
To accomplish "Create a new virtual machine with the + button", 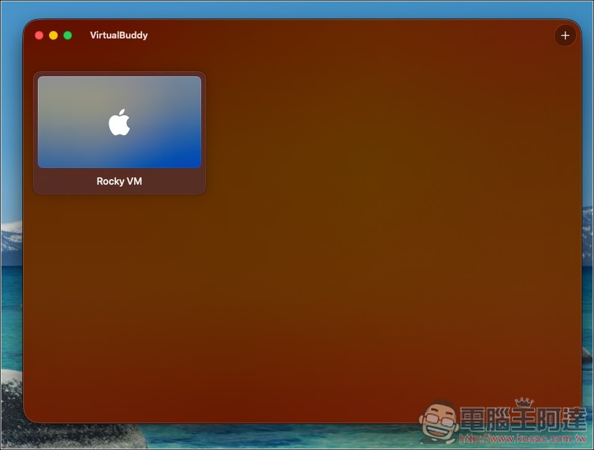I will tap(565, 35).
